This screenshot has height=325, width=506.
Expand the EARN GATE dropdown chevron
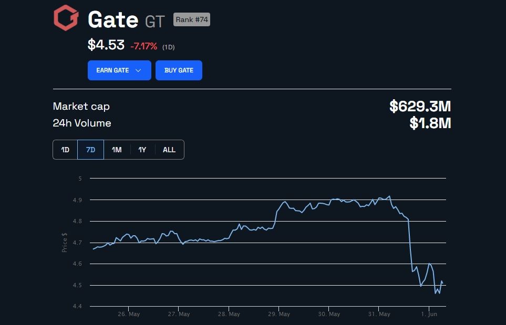138,70
